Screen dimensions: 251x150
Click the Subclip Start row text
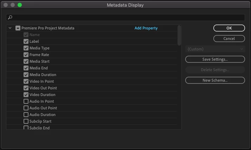(40, 121)
